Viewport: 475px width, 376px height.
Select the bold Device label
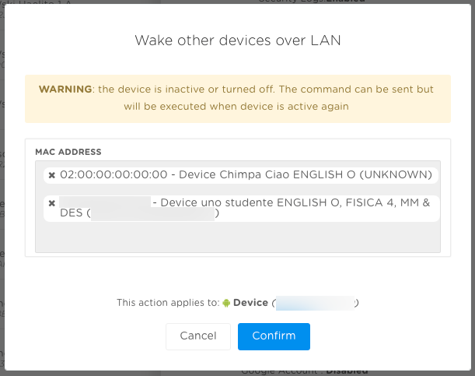coord(250,303)
